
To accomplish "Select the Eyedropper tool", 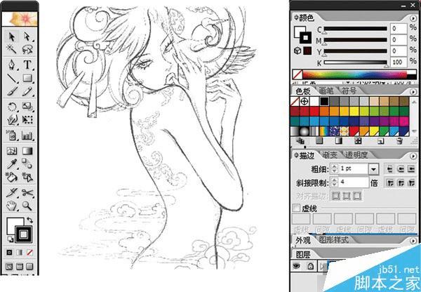I will click(12, 164).
